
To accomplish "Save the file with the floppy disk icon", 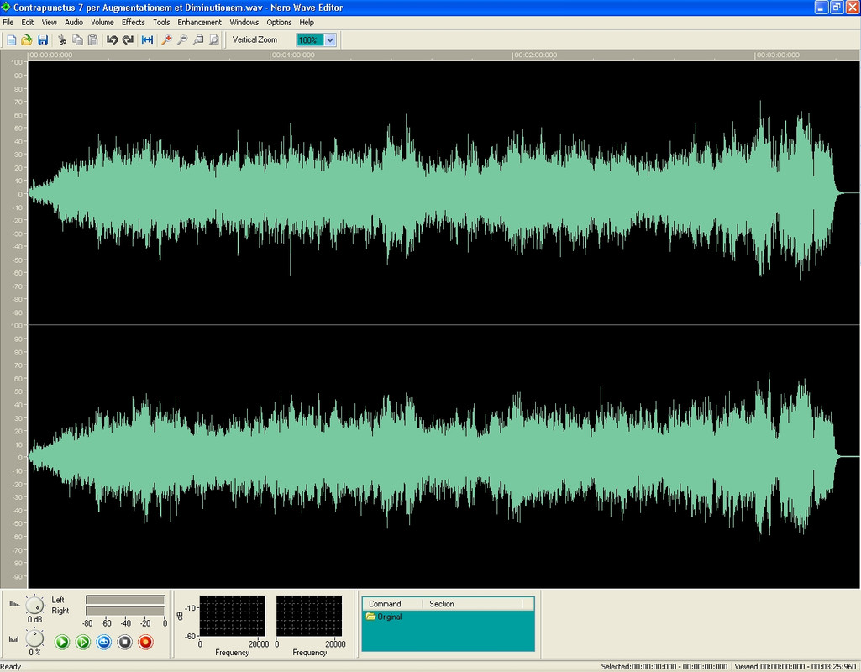I will [42, 40].
